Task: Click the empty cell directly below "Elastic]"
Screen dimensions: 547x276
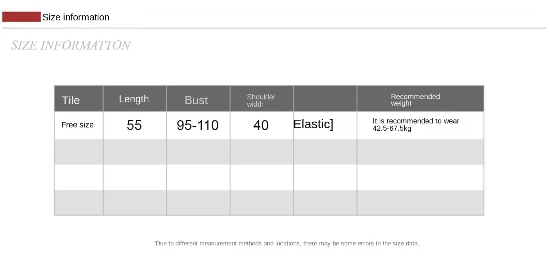Action: [325, 152]
